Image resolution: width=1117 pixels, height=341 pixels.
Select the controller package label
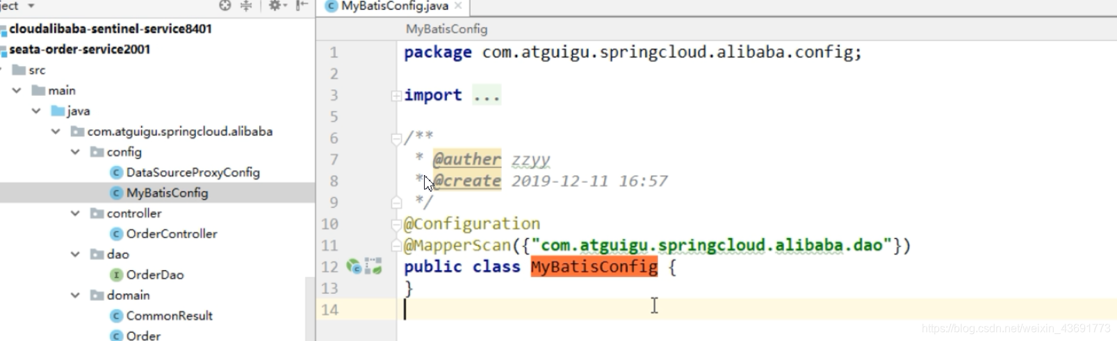coord(133,213)
